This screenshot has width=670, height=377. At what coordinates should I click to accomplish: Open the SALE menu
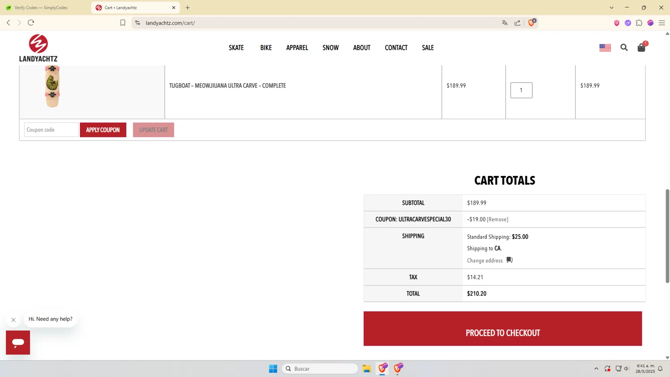point(428,48)
